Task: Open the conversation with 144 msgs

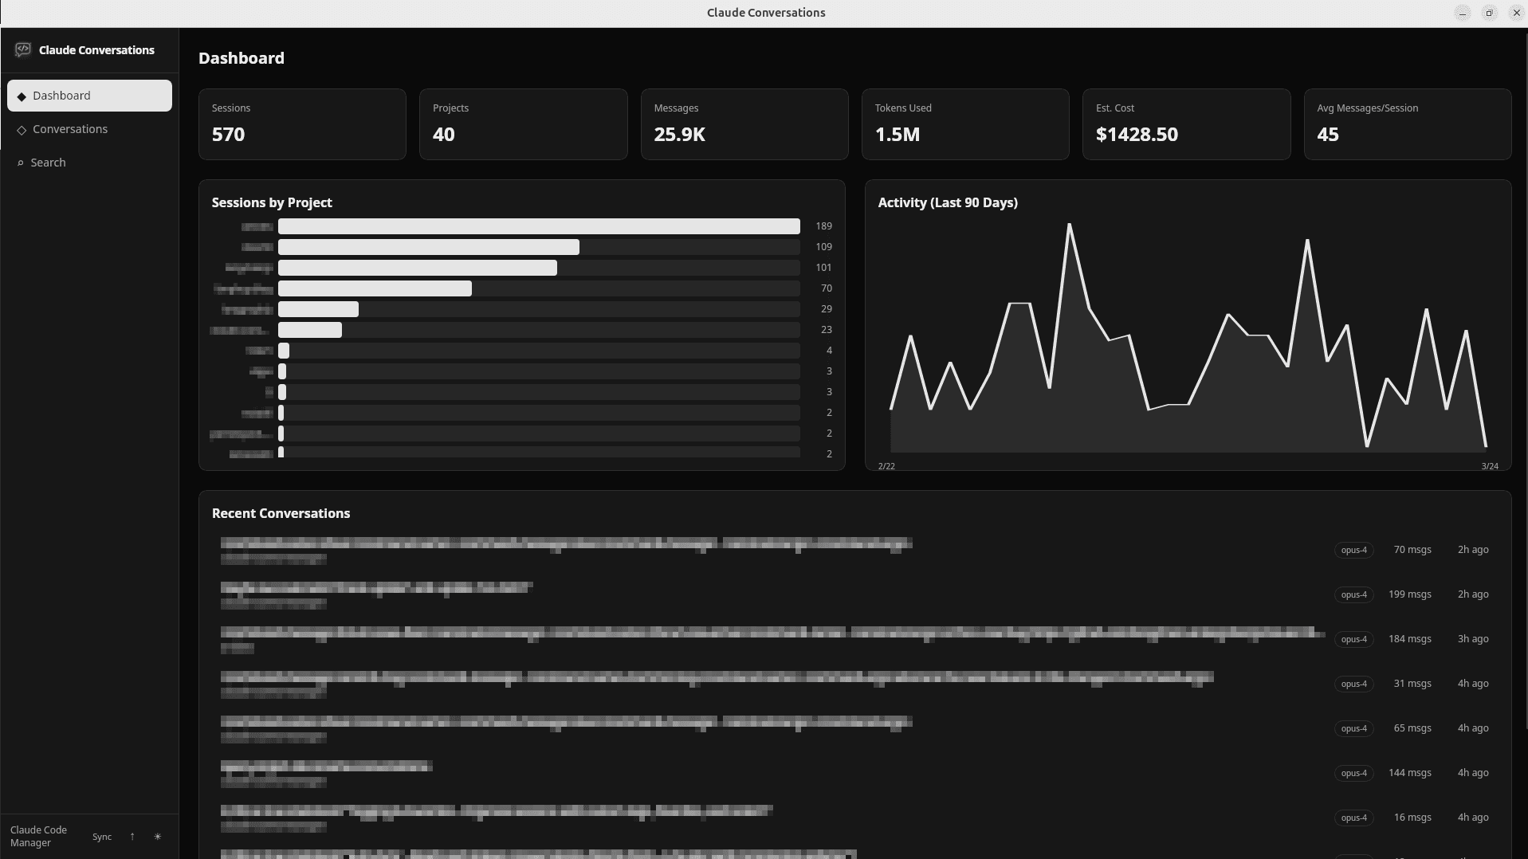Action: coord(327,773)
